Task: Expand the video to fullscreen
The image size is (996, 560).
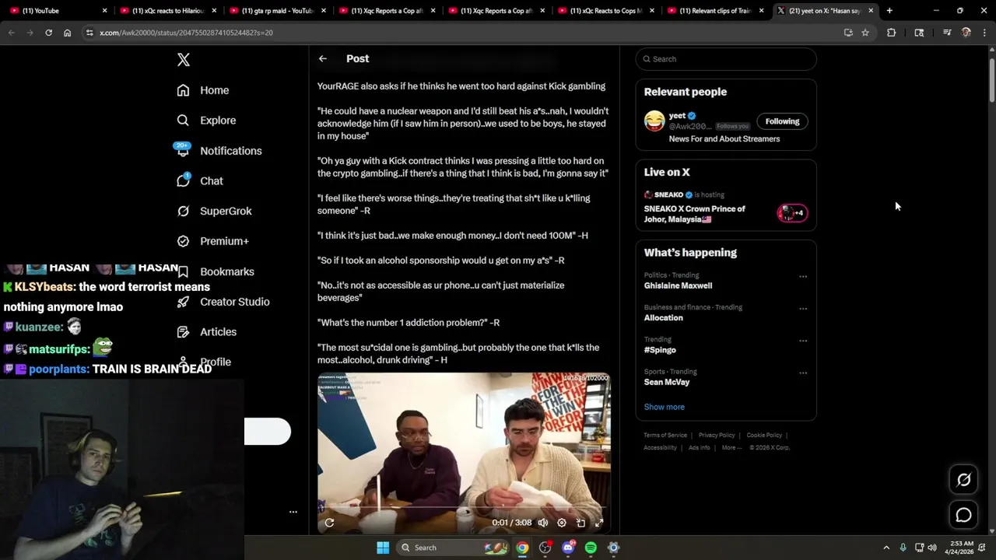Action: click(599, 523)
